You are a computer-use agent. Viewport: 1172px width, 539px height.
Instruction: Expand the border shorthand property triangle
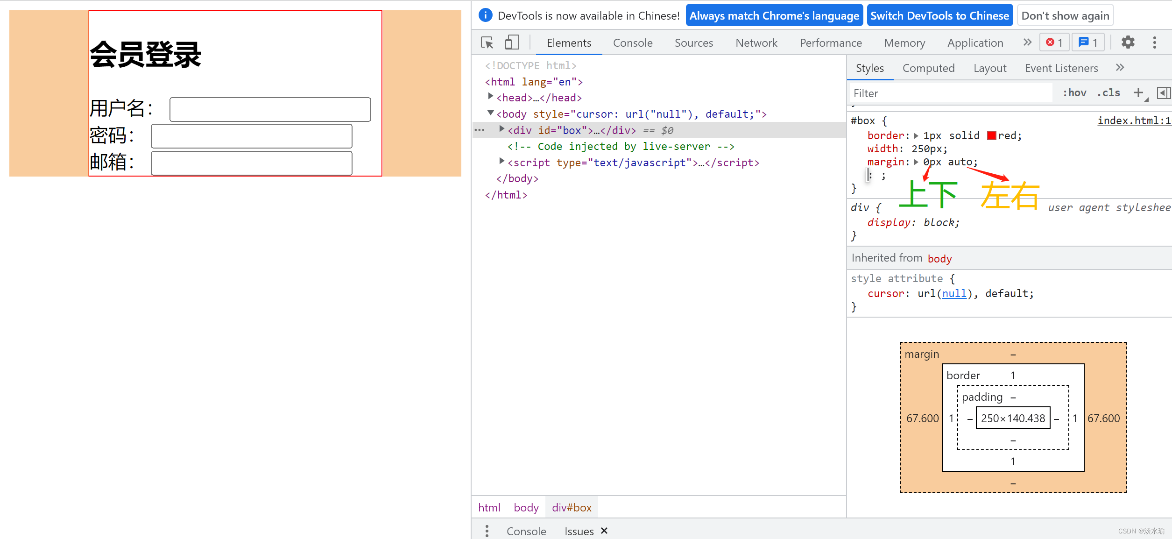916,135
